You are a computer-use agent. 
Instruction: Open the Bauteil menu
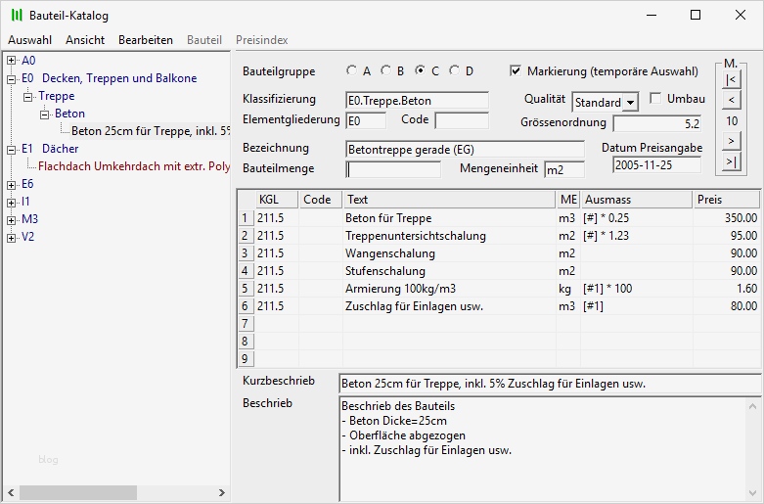click(204, 40)
